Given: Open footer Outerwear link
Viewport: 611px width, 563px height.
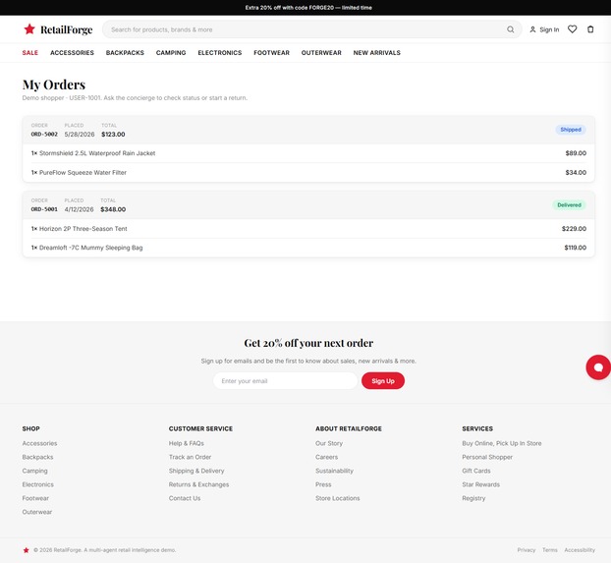Looking at the screenshot, I should (37, 512).
